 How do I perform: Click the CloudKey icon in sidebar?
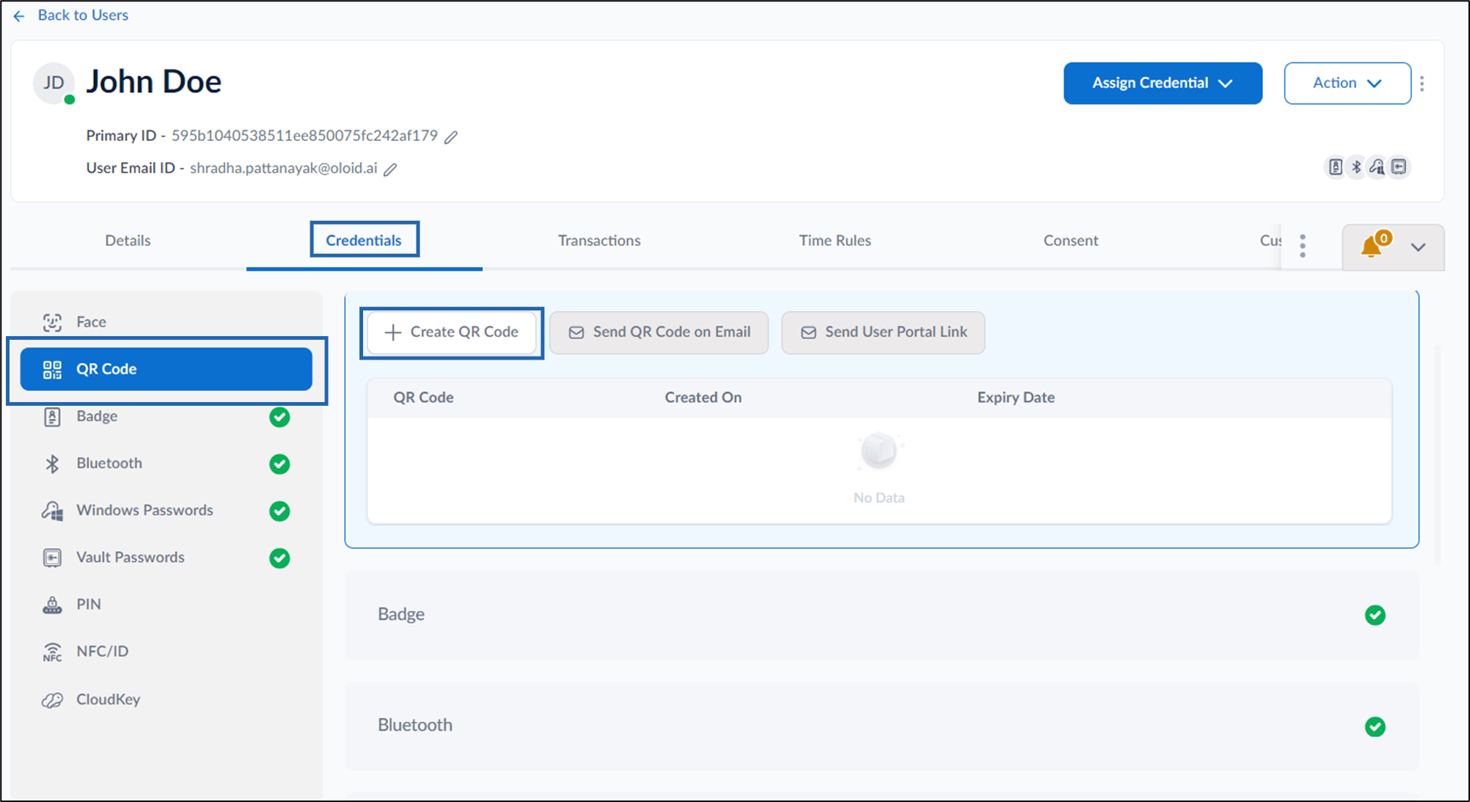(52, 700)
